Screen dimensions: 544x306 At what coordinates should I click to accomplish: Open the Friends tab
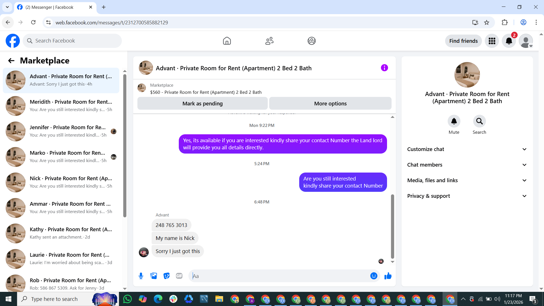[269, 41]
